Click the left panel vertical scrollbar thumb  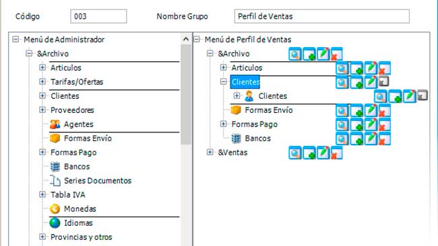point(186,94)
